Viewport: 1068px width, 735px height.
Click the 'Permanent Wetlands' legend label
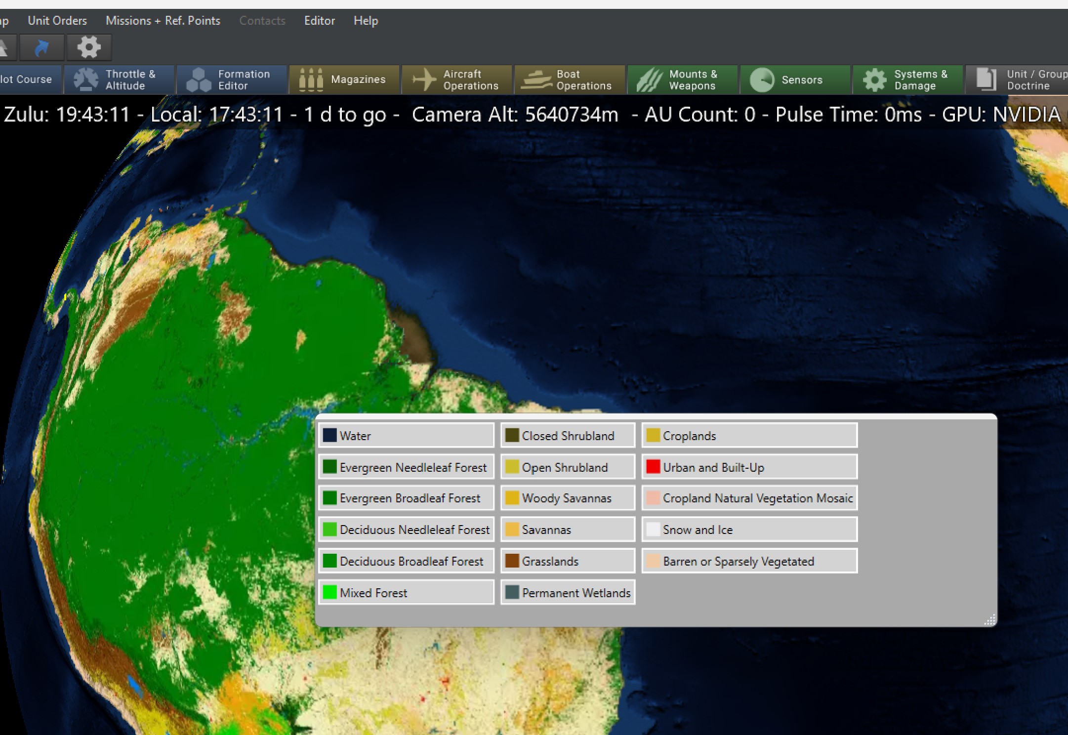(x=576, y=593)
